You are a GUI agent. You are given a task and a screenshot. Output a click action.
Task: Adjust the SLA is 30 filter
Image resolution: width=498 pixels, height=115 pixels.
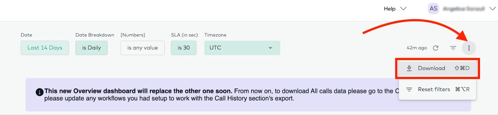click(x=184, y=48)
